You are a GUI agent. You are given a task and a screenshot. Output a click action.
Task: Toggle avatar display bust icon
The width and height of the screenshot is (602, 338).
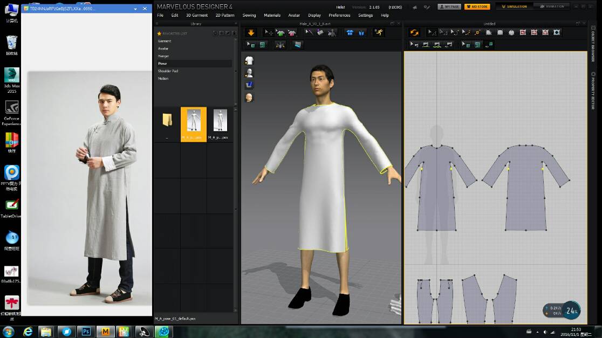tap(249, 73)
